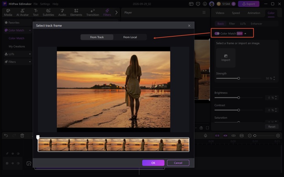Switch to the Speed tab
This screenshot has width=284, height=177.
point(236,13)
